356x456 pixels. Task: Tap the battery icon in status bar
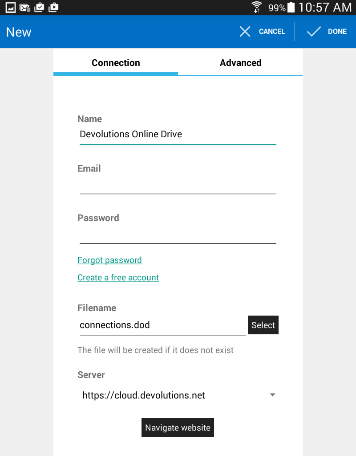291,7
